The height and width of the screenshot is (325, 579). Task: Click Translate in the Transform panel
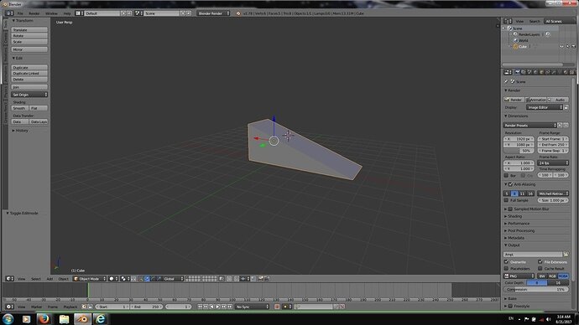(29, 30)
